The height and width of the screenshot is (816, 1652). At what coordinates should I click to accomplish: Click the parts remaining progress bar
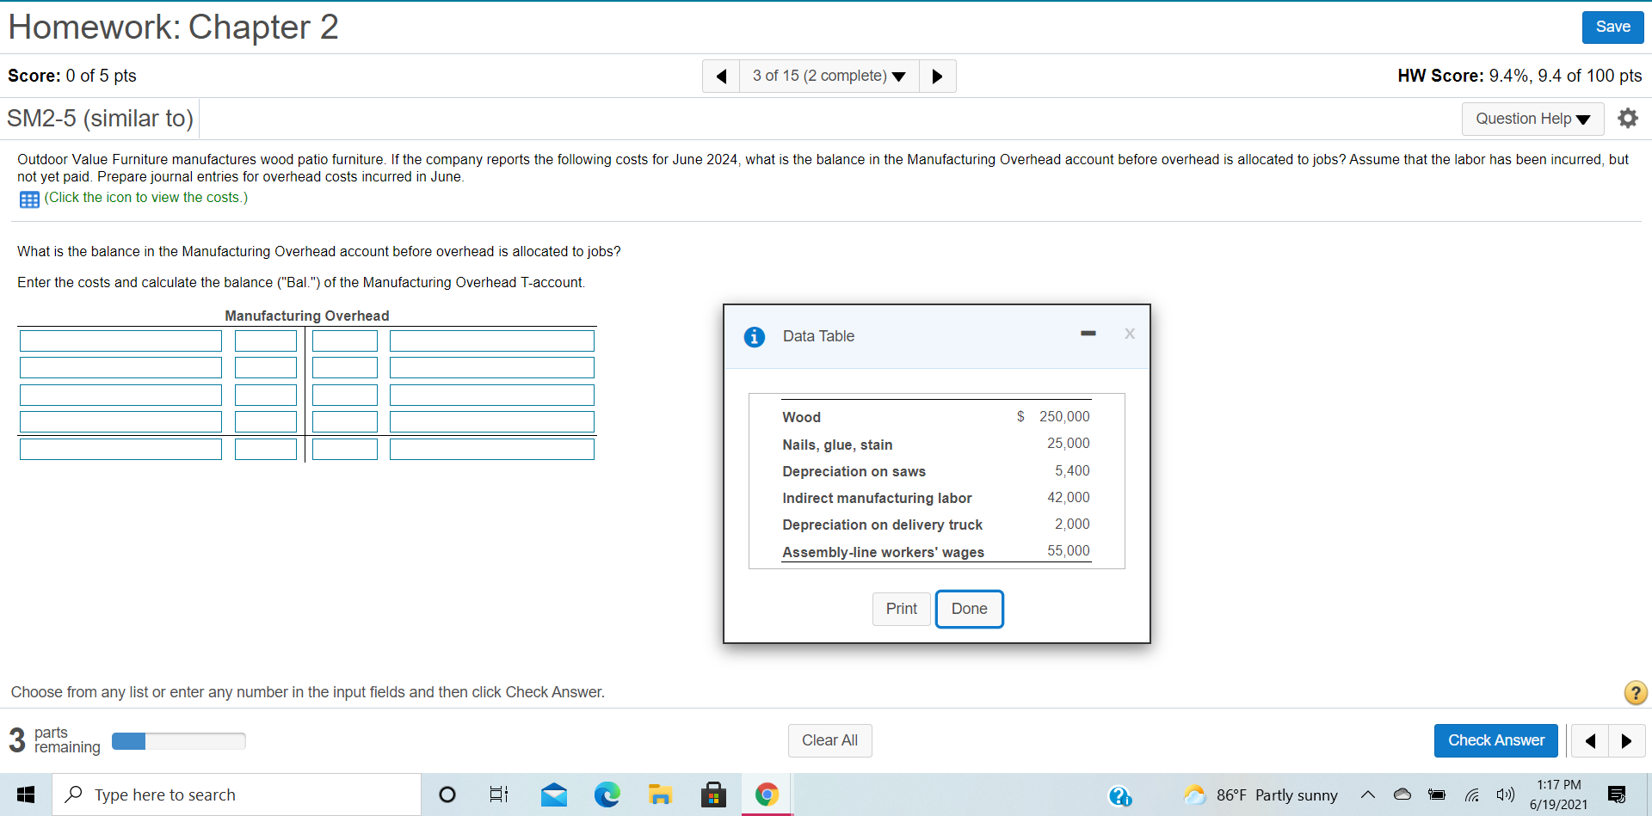179,741
